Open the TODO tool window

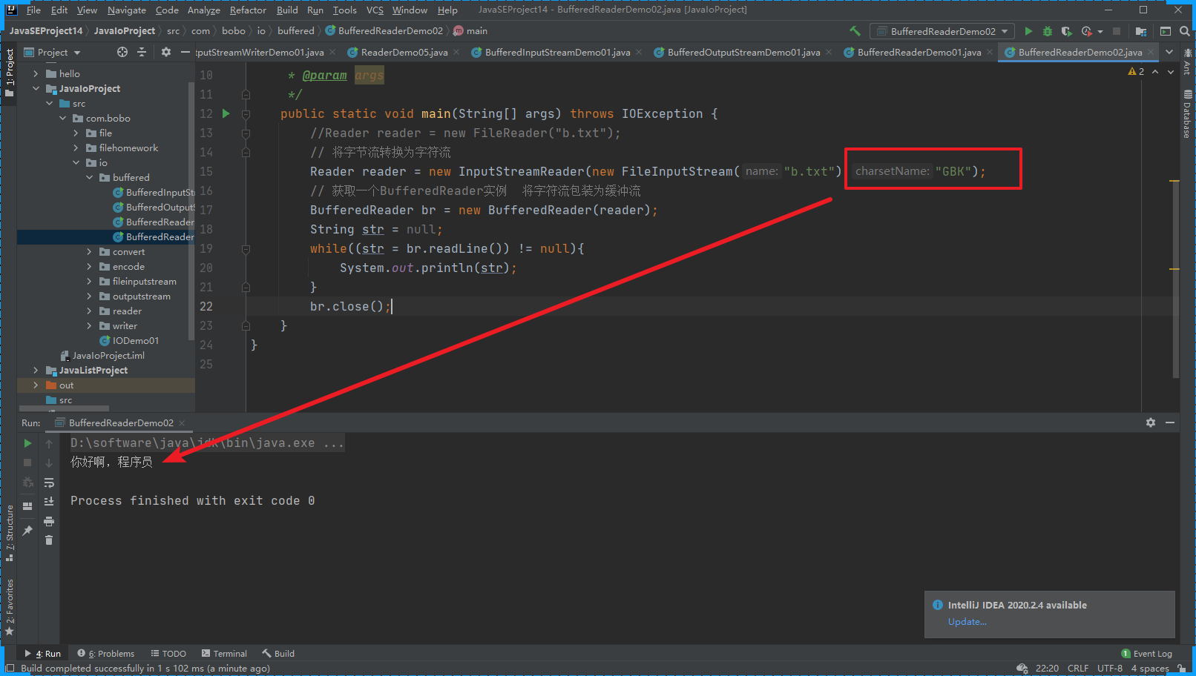coord(168,653)
